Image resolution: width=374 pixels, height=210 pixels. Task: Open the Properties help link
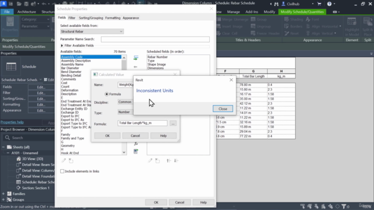click(12, 122)
